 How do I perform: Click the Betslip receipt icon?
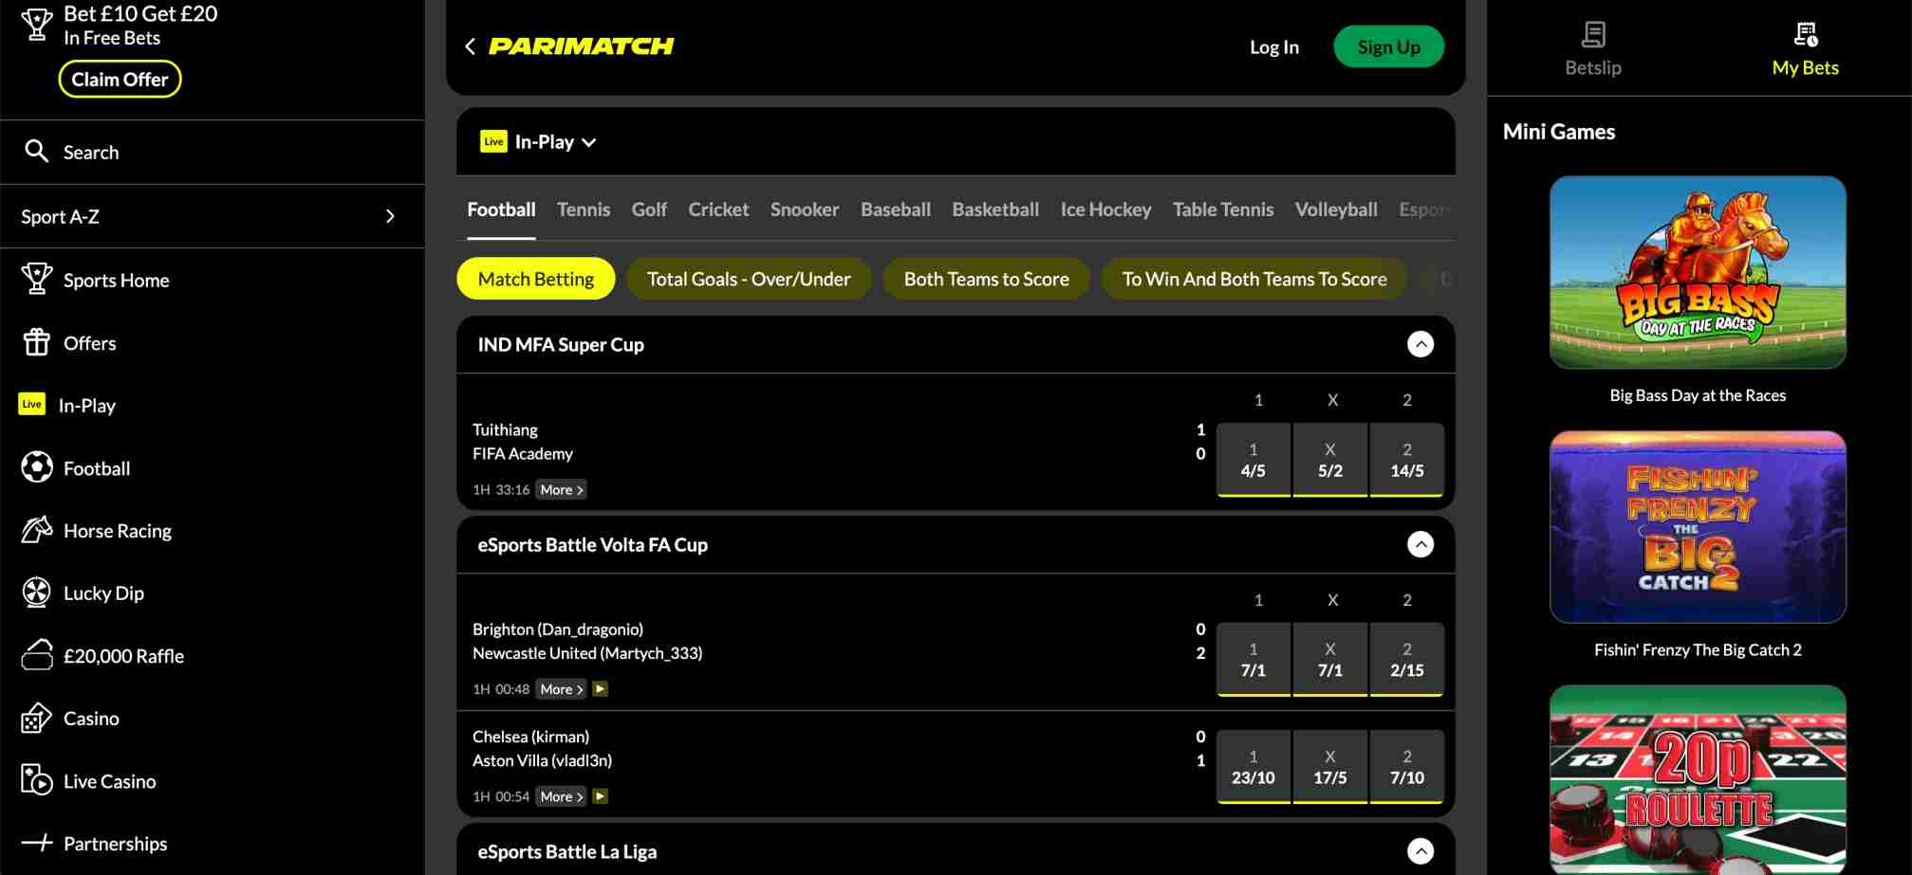(x=1593, y=34)
